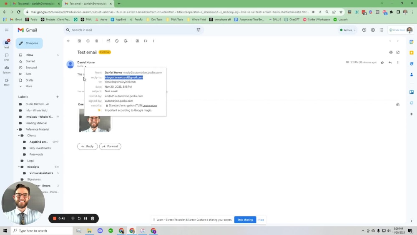The width and height of the screenshot is (417, 235).
Task: Archive this email
Action: 79,41
